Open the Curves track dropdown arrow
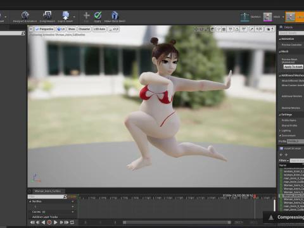The height and width of the screenshot is (228, 304). coord(73,212)
